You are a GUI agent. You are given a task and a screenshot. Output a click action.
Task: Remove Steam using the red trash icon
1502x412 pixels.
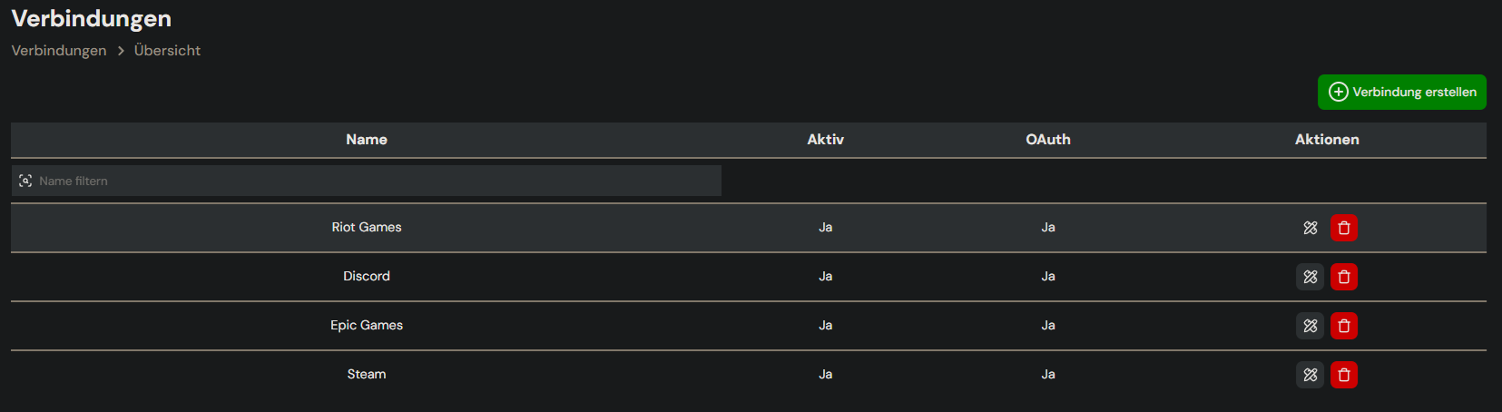coord(1344,375)
